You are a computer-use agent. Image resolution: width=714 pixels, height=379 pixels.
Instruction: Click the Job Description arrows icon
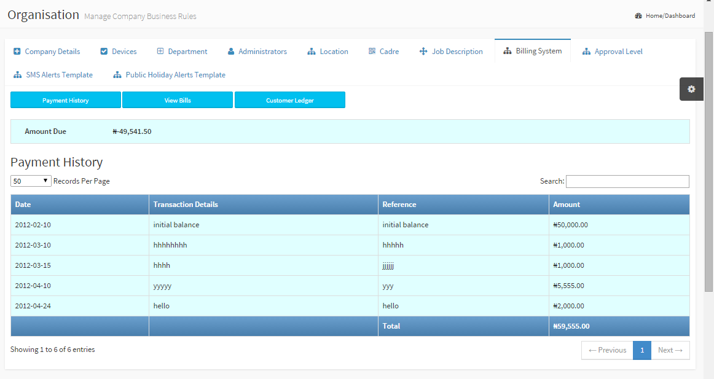tap(423, 52)
